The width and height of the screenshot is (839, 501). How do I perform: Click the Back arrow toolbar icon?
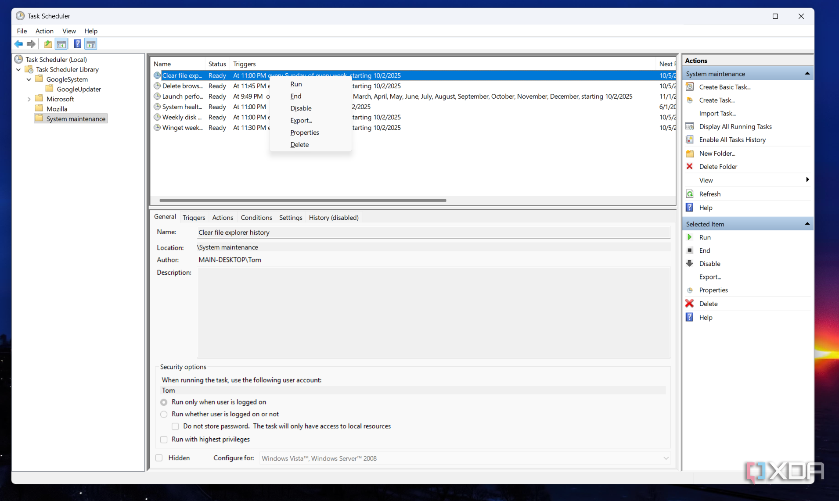click(x=18, y=44)
